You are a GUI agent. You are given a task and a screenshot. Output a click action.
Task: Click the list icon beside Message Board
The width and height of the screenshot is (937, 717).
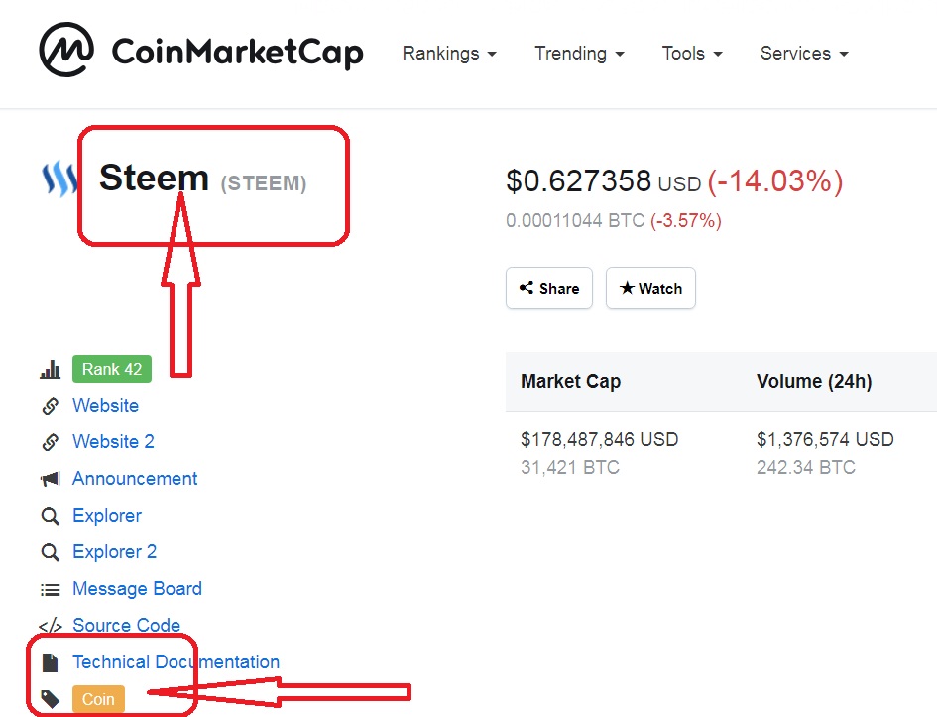coord(51,590)
